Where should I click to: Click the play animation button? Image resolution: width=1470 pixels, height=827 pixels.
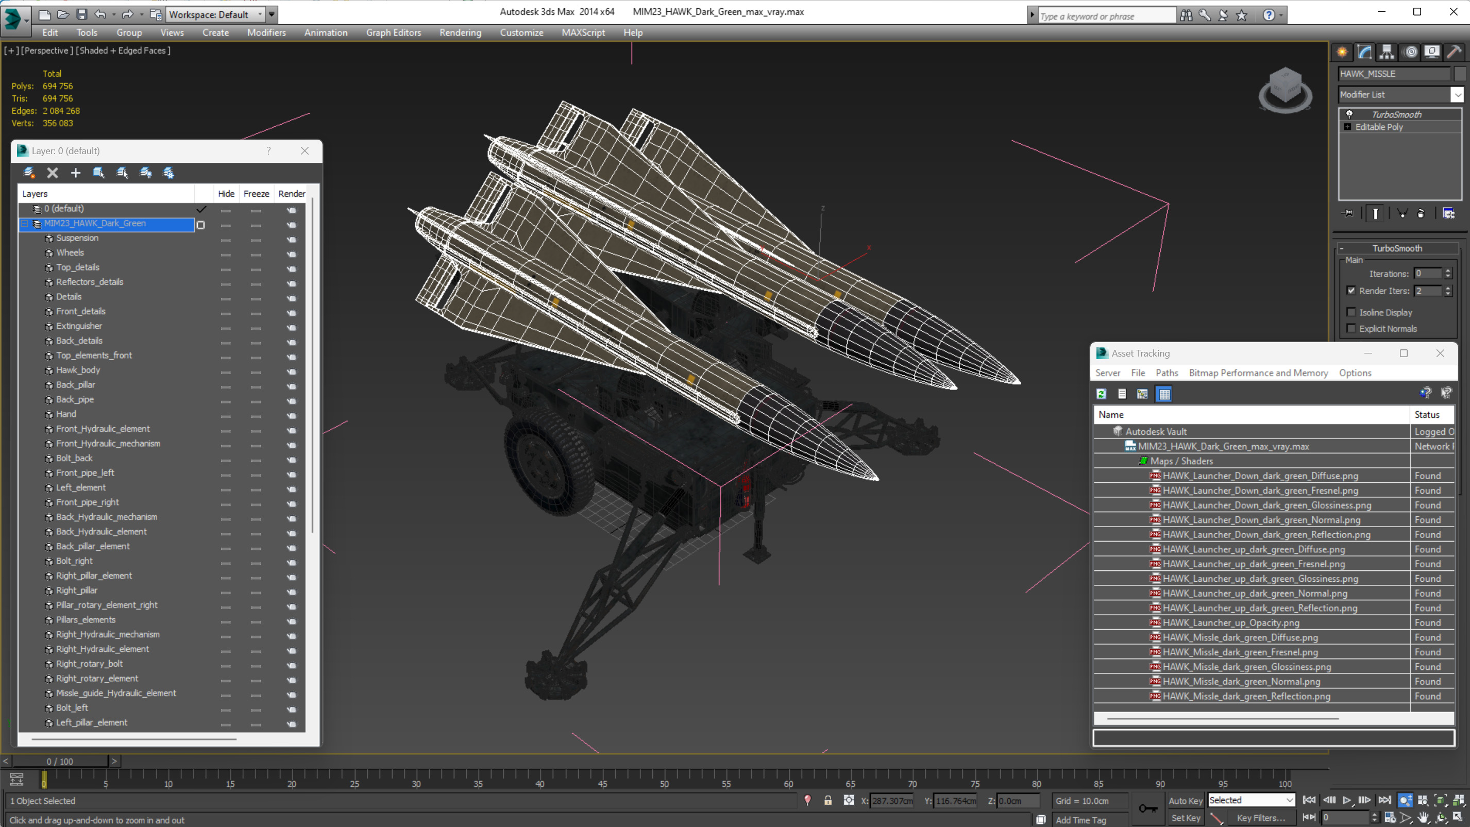(1347, 800)
